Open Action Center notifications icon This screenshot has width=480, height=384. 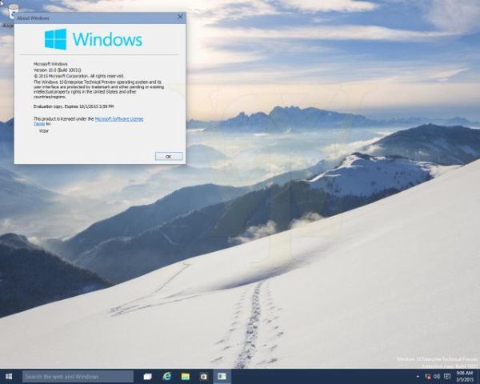point(447,376)
